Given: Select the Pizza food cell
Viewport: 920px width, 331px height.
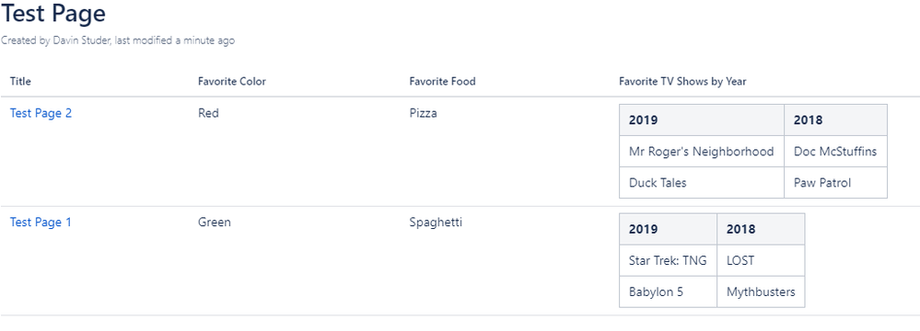Looking at the screenshot, I should coord(423,113).
